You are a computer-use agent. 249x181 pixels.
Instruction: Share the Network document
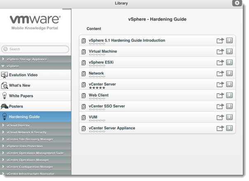[220, 73]
